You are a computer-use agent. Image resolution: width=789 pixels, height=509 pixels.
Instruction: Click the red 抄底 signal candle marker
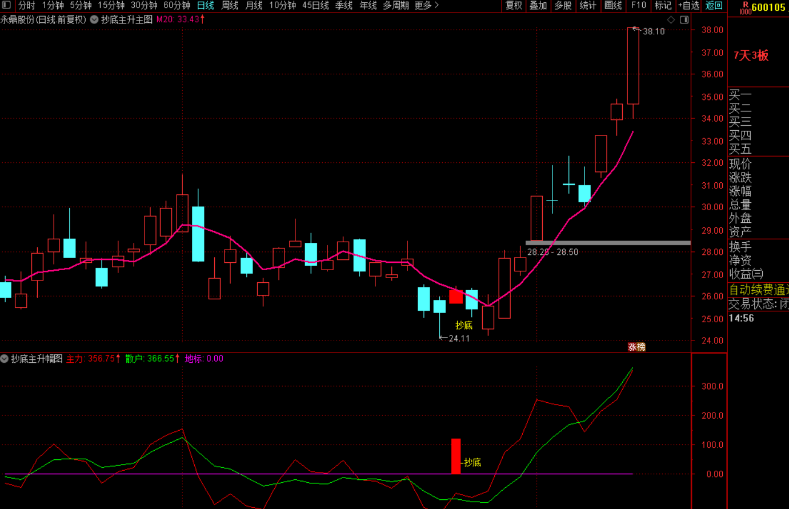point(455,296)
